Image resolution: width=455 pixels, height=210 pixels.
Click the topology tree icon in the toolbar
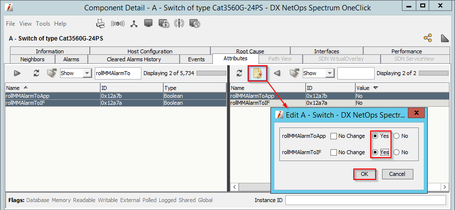(x=133, y=24)
